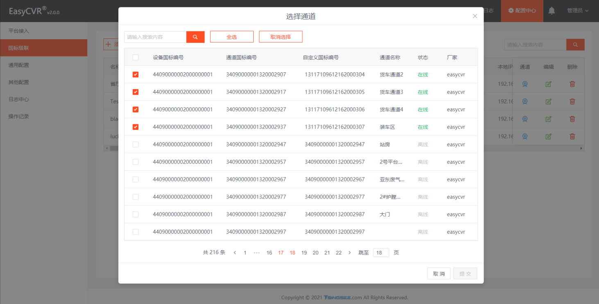The height and width of the screenshot is (304, 599).
Task: Open channel icon in second background row
Action: tap(524, 101)
